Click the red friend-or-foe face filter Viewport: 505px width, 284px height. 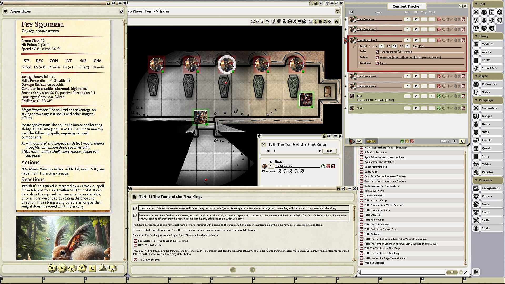(x=412, y=141)
